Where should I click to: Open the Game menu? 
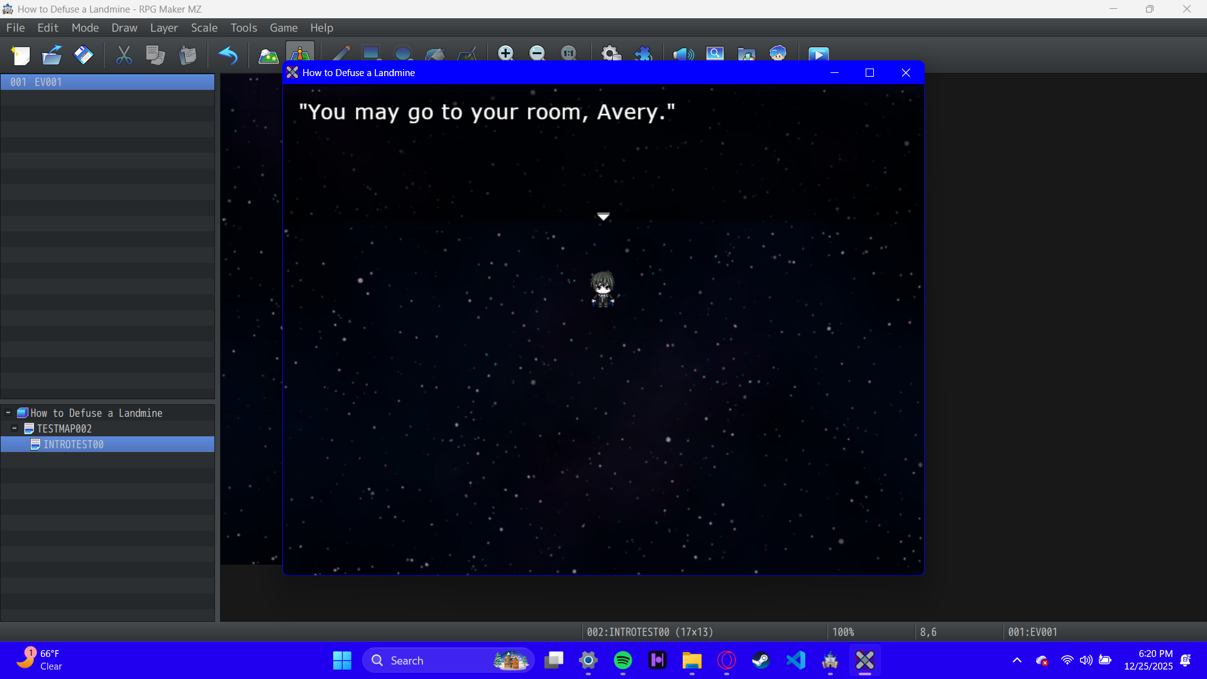284,28
